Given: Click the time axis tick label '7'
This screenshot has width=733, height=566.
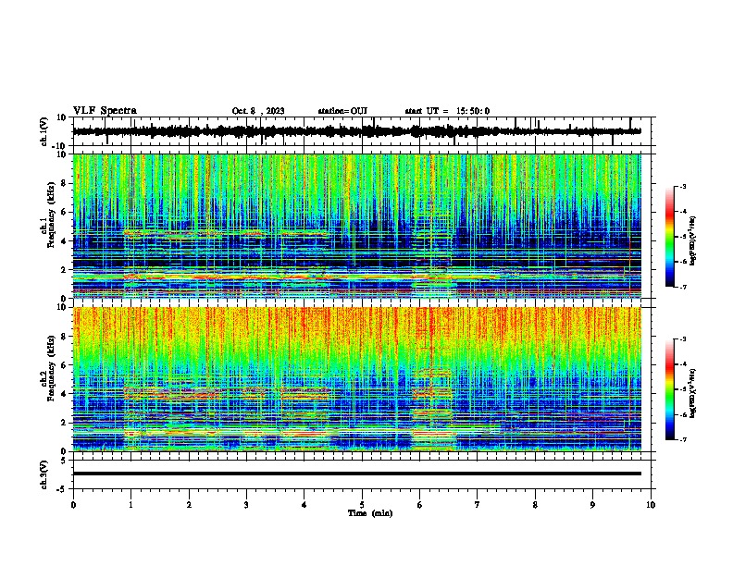Looking at the screenshot, I should [478, 505].
